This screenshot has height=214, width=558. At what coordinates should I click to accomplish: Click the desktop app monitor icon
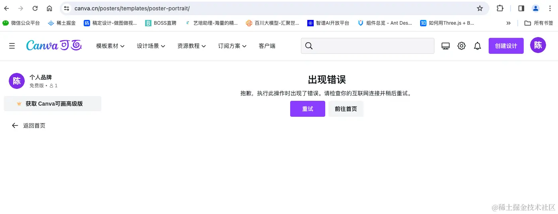click(446, 46)
